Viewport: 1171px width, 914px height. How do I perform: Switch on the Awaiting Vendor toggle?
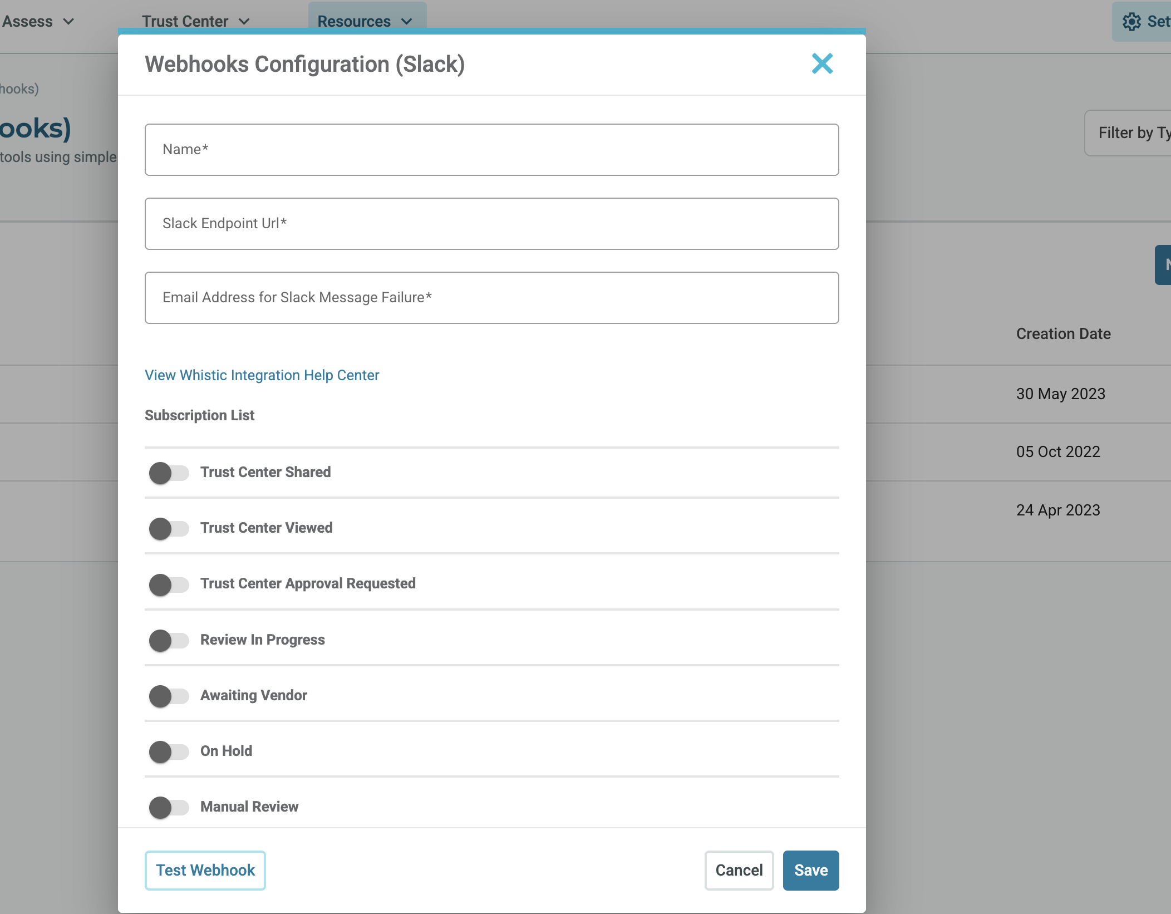coord(169,696)
